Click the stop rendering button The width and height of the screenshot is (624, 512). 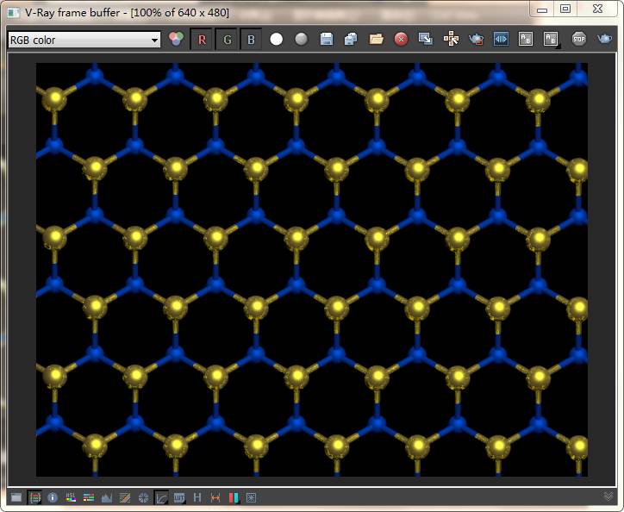[x=579, y=40]
